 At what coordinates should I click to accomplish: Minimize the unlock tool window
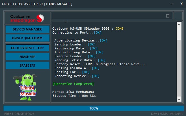pyautogui.click(x=171, y=4)
